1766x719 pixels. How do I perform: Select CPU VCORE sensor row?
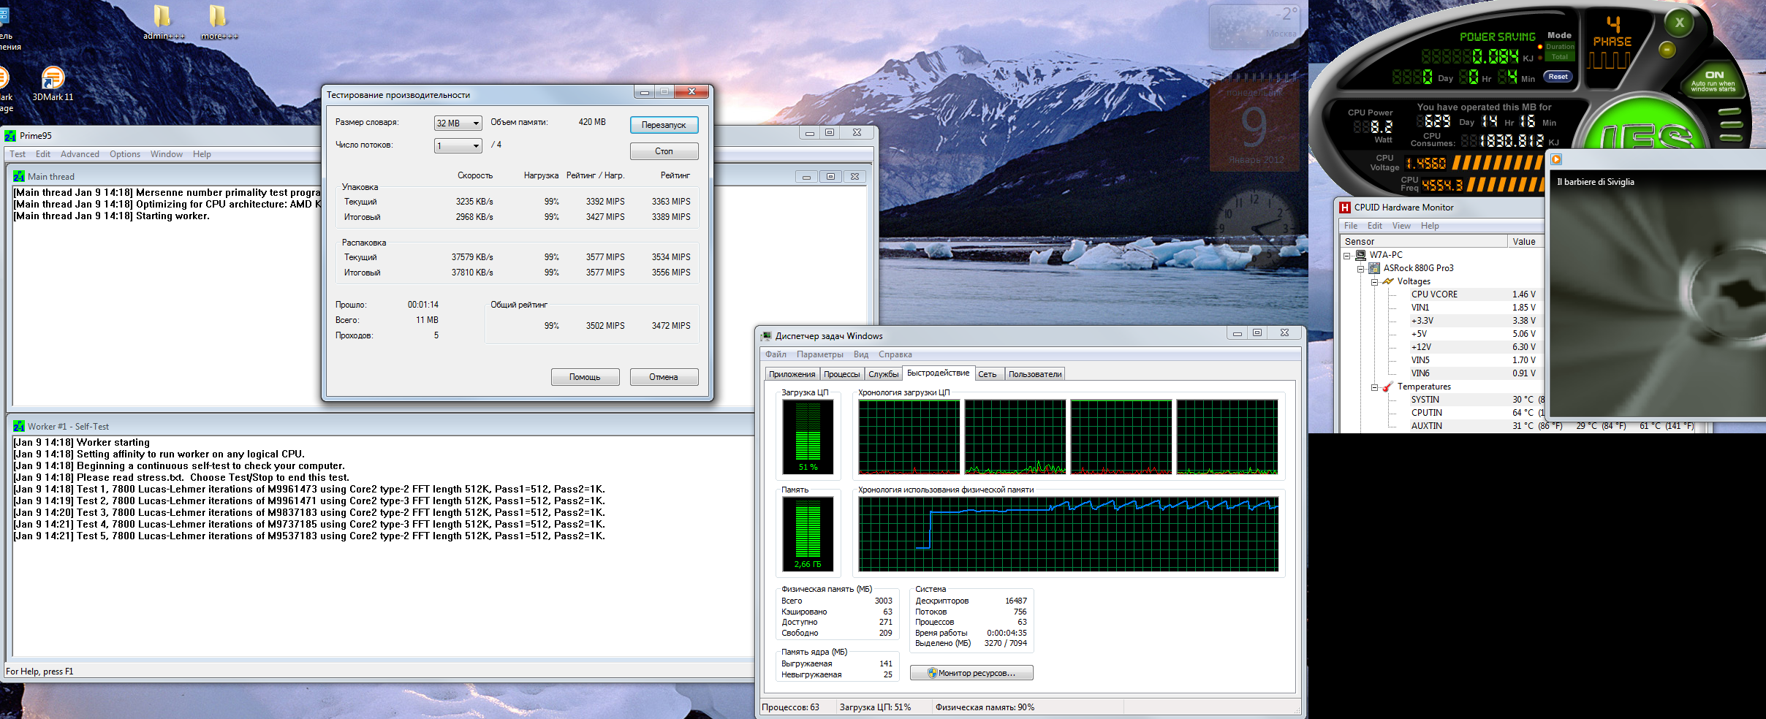coord(1434,294)
